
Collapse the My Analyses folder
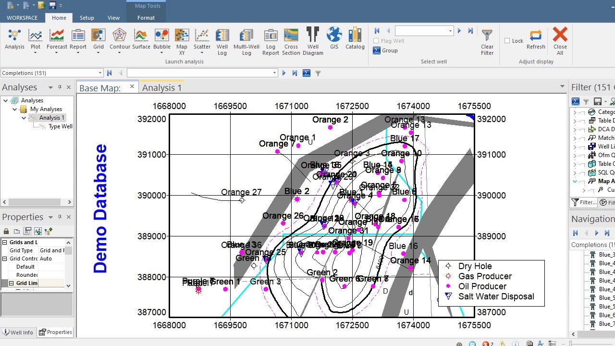(15, 109)
